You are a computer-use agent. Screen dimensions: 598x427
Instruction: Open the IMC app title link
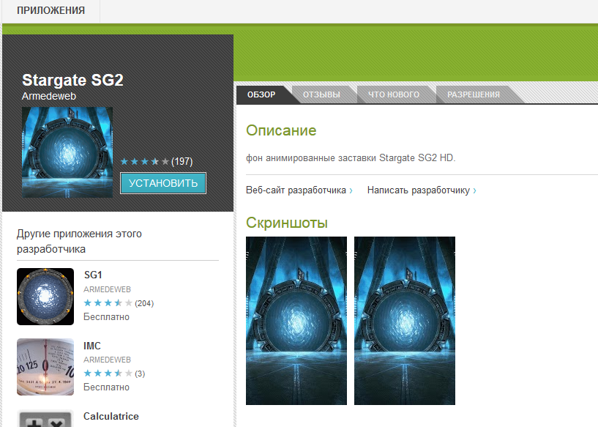coord(92,346)
